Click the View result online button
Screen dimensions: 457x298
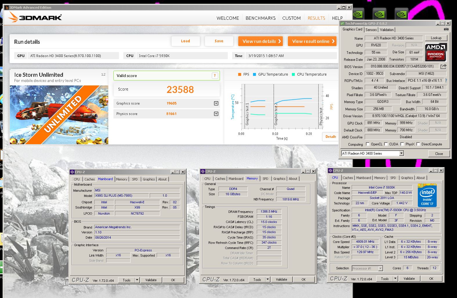click(x=312, y=41)
